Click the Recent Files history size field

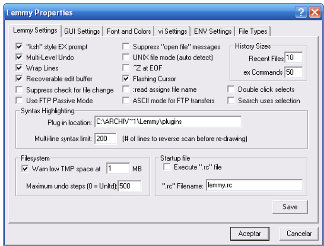(x=294, y=58)
